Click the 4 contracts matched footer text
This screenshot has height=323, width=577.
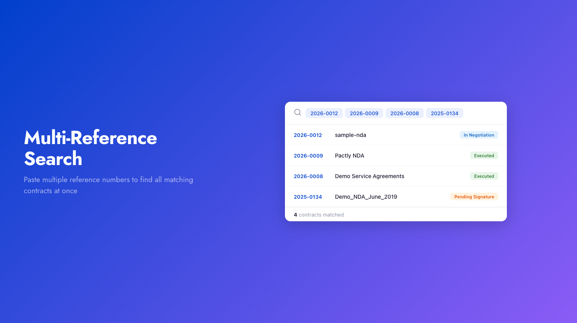pos(319,215)
